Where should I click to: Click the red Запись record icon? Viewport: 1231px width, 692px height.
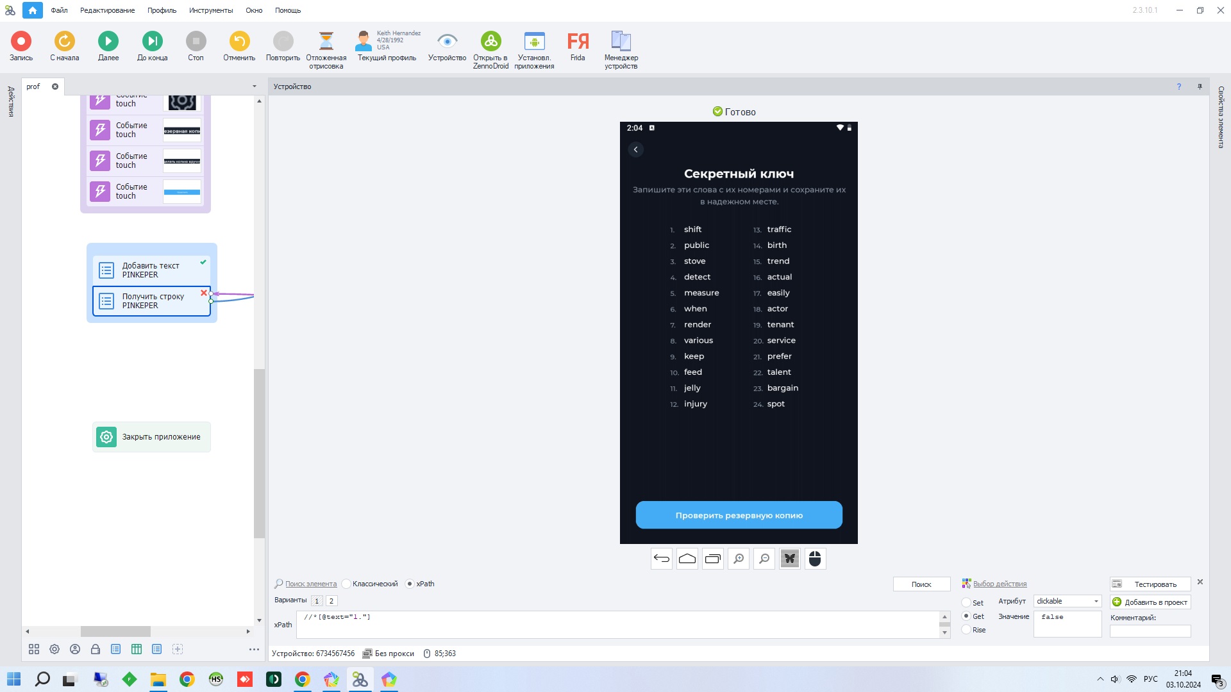(x=21, y=41)
